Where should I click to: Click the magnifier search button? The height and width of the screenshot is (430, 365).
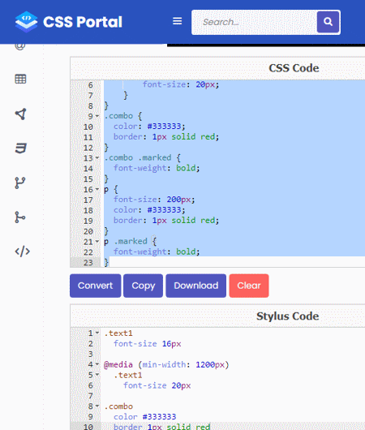coord(328,22)
